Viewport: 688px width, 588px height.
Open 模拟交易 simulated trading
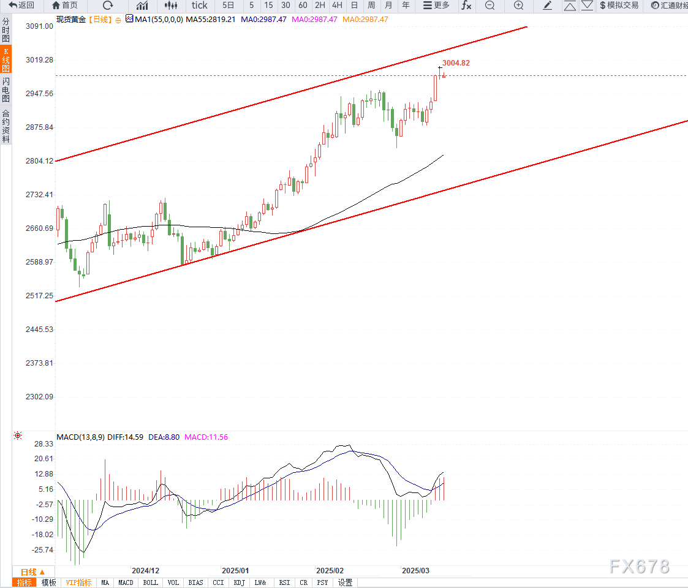(x=619, y=6)
